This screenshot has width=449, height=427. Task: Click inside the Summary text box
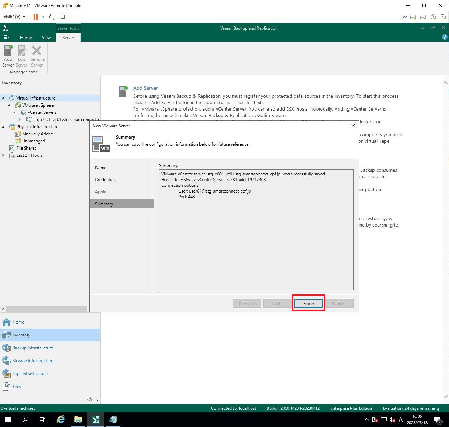click(x=256, y=229)
